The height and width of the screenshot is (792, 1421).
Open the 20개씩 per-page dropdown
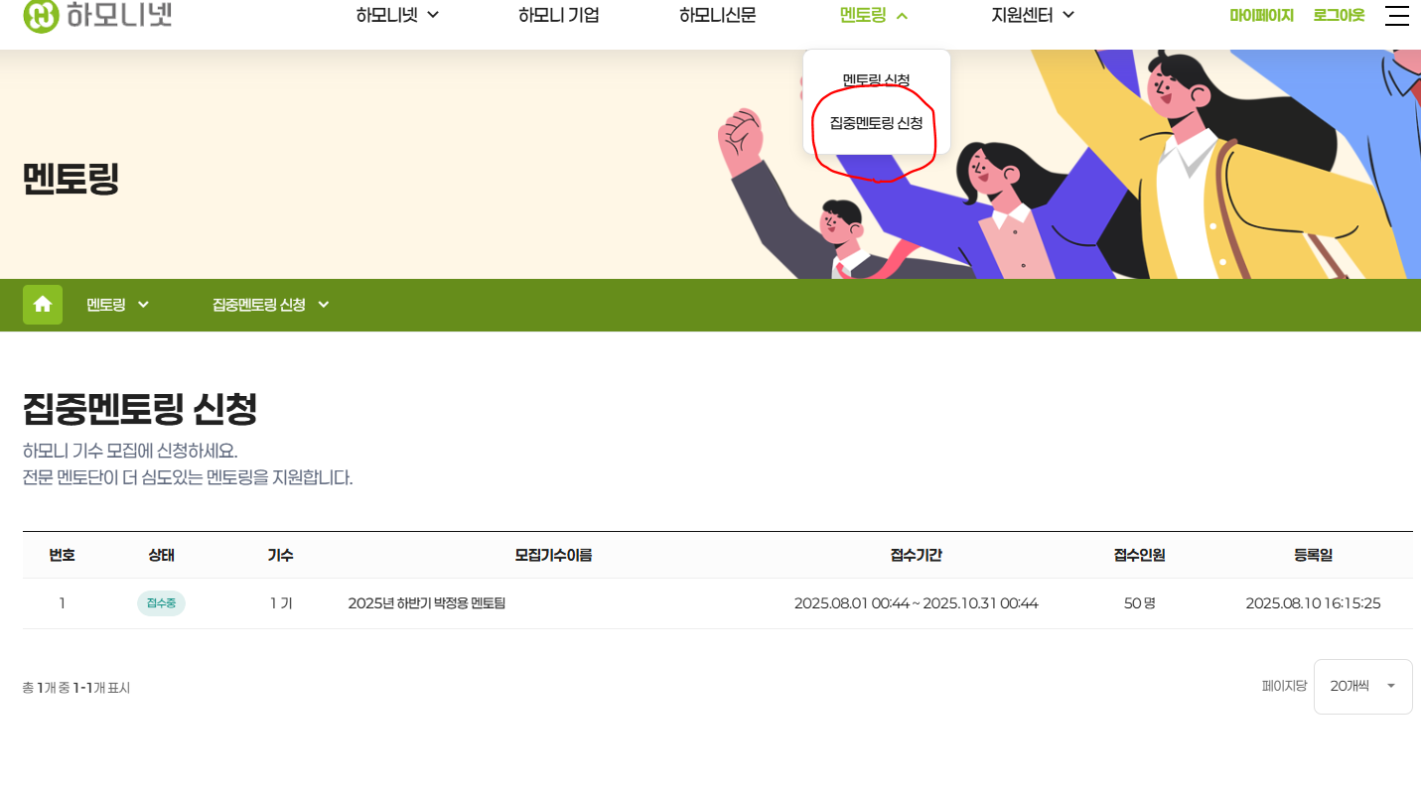click(x=1362, y=686)
